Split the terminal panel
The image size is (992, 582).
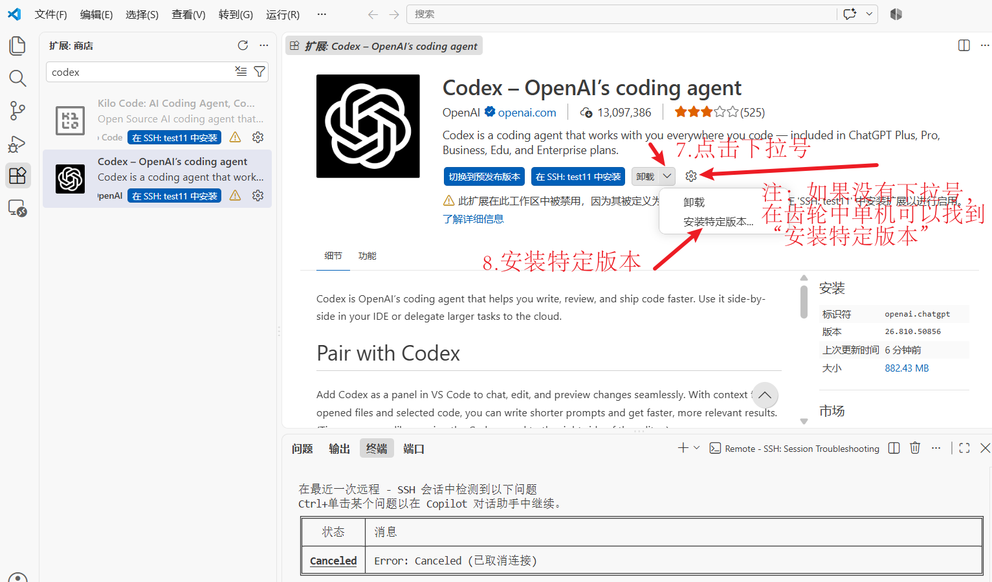pos(894,448)
